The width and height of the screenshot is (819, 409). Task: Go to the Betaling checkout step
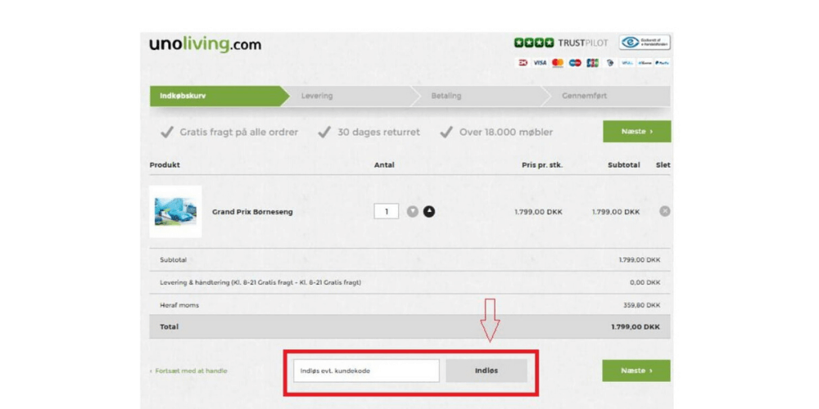point(481,96)
